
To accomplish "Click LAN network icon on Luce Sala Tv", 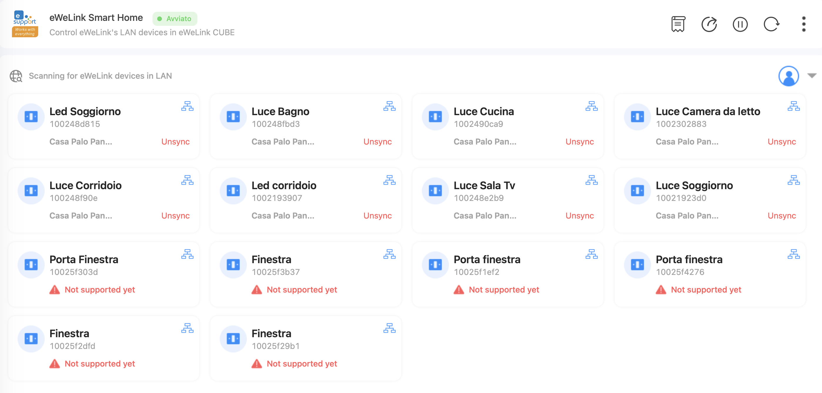I will pyautogui.click(x=591, y=180).
